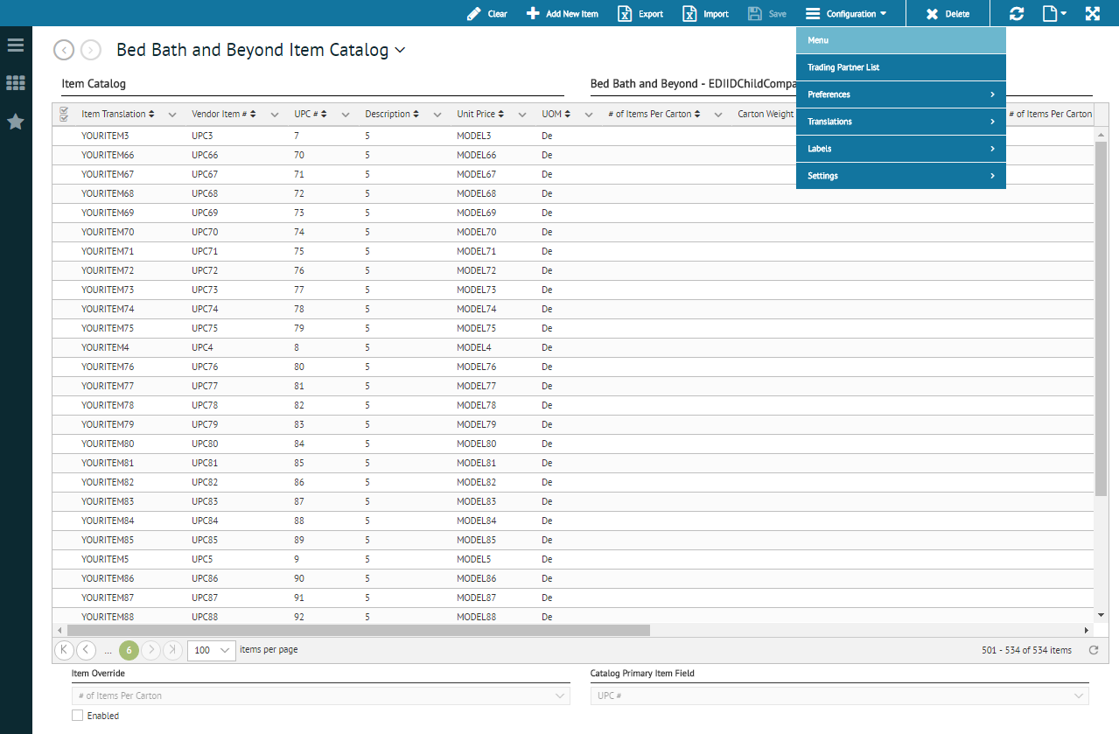This screenshot has height=734, width=1119.
Task: Reload grid with pager refresh icon
Action: pos(1093,650)
